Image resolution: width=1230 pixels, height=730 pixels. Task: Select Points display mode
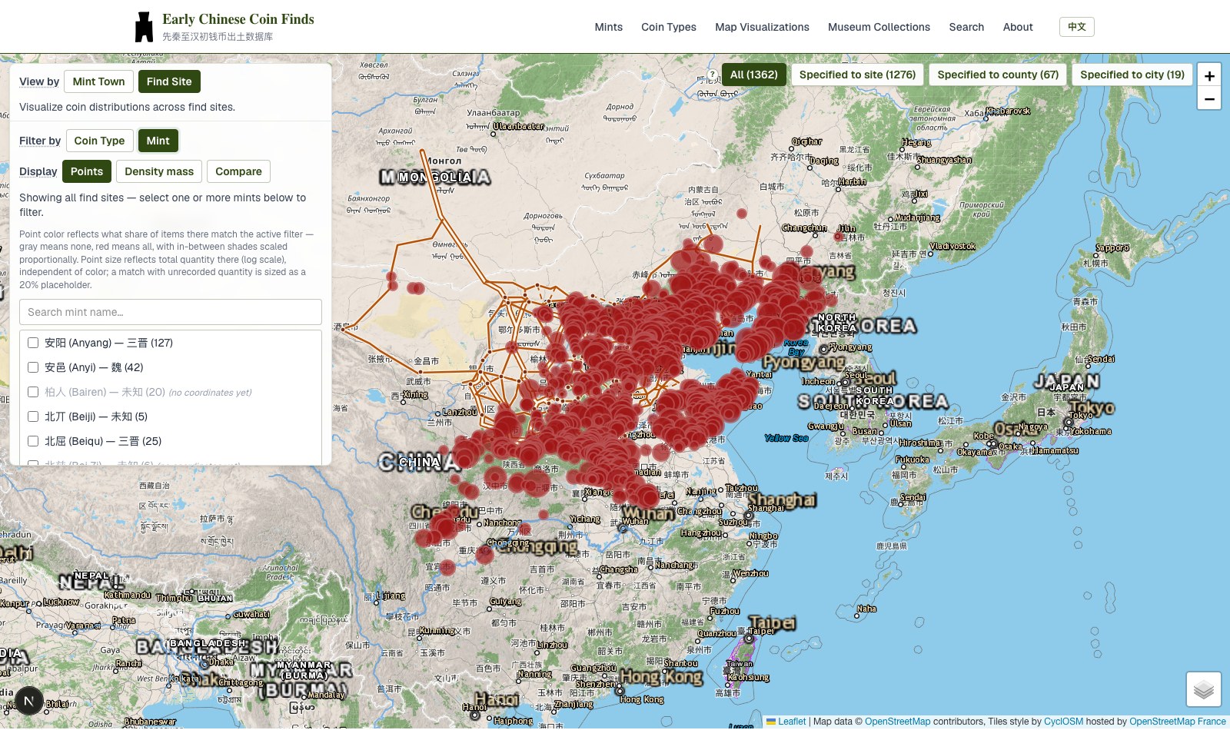click(87, 171)
